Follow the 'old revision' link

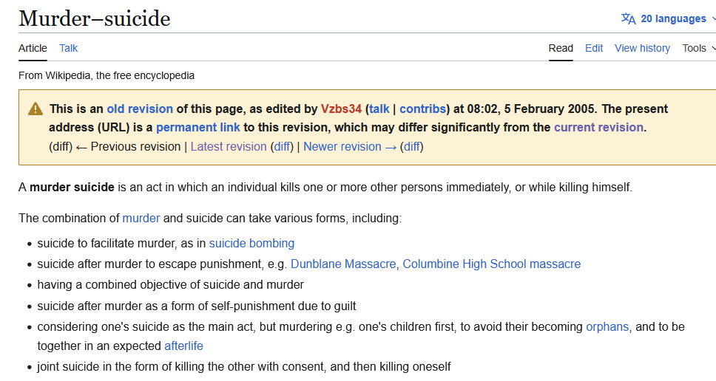140,109
